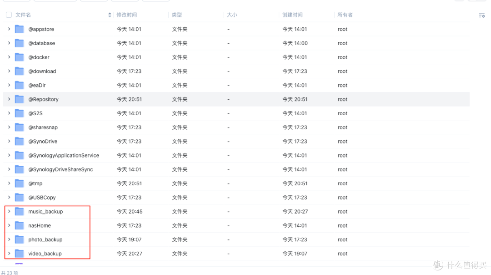Expand the video_backup folder
The width and height of the screenshot is (491, 275).
pyautogui.click(x=9, y=254)
